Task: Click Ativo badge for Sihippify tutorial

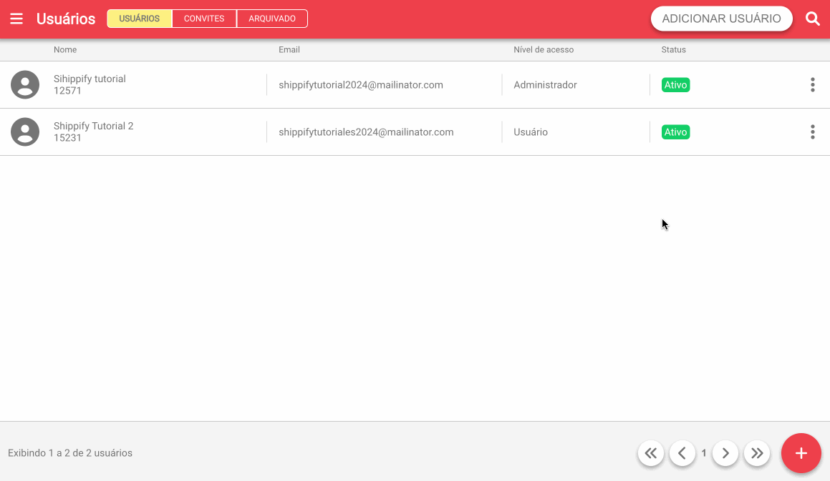Action: [675, 84]
